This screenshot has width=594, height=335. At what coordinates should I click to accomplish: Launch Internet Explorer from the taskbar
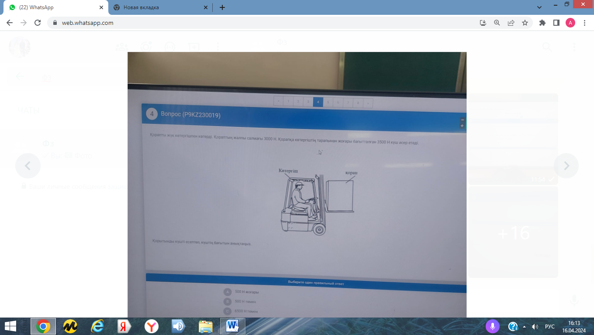tap(97, 326)
